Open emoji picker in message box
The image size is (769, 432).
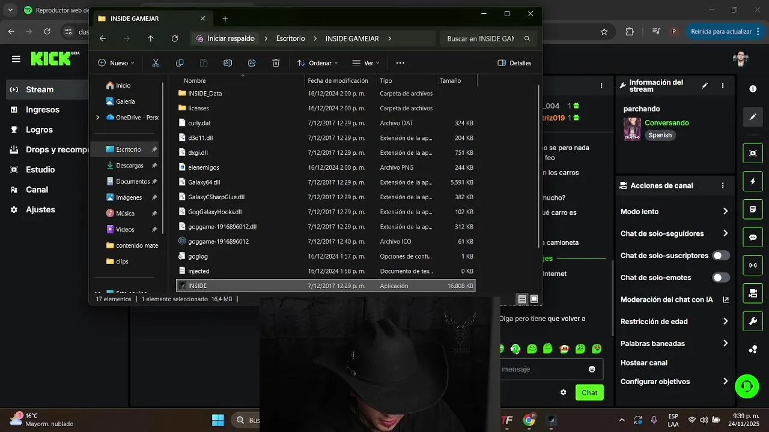tap(592, 369)
